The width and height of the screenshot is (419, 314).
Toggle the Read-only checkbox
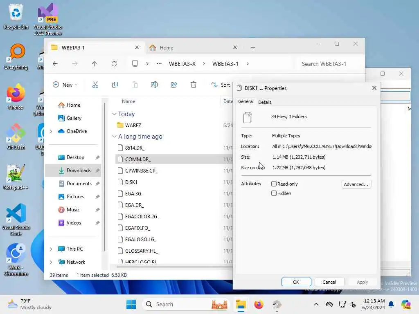[274, 184]
